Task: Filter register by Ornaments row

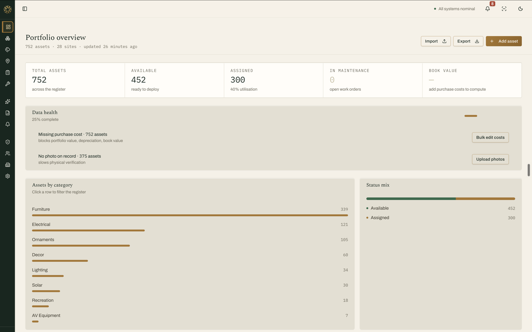Action: click(190, 242)
